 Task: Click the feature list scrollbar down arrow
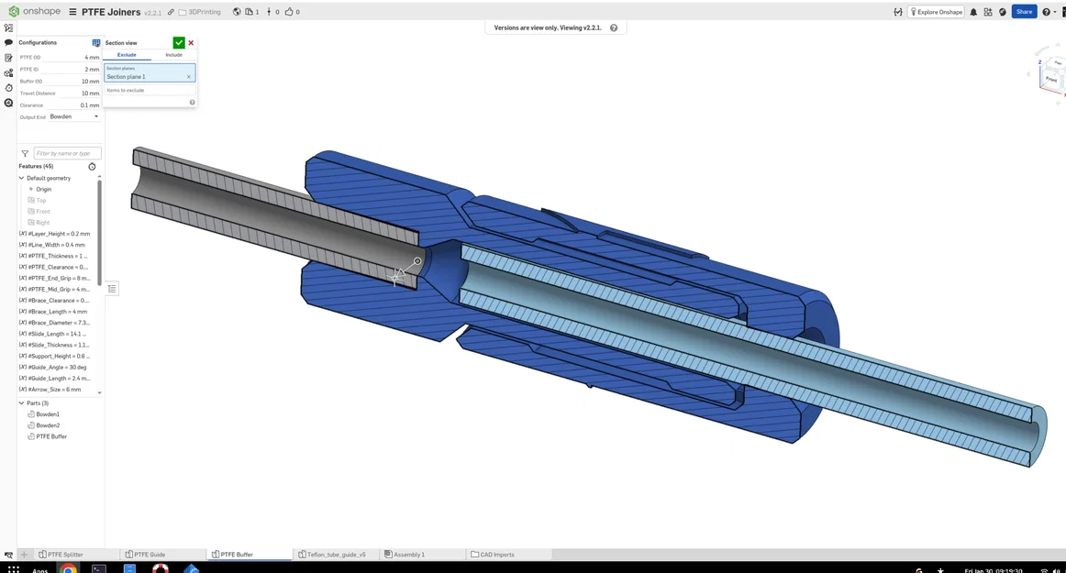[x=100, y=393]
